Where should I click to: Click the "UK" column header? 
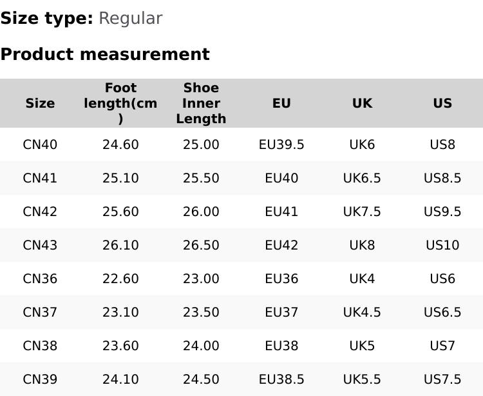tap(362, 103)
